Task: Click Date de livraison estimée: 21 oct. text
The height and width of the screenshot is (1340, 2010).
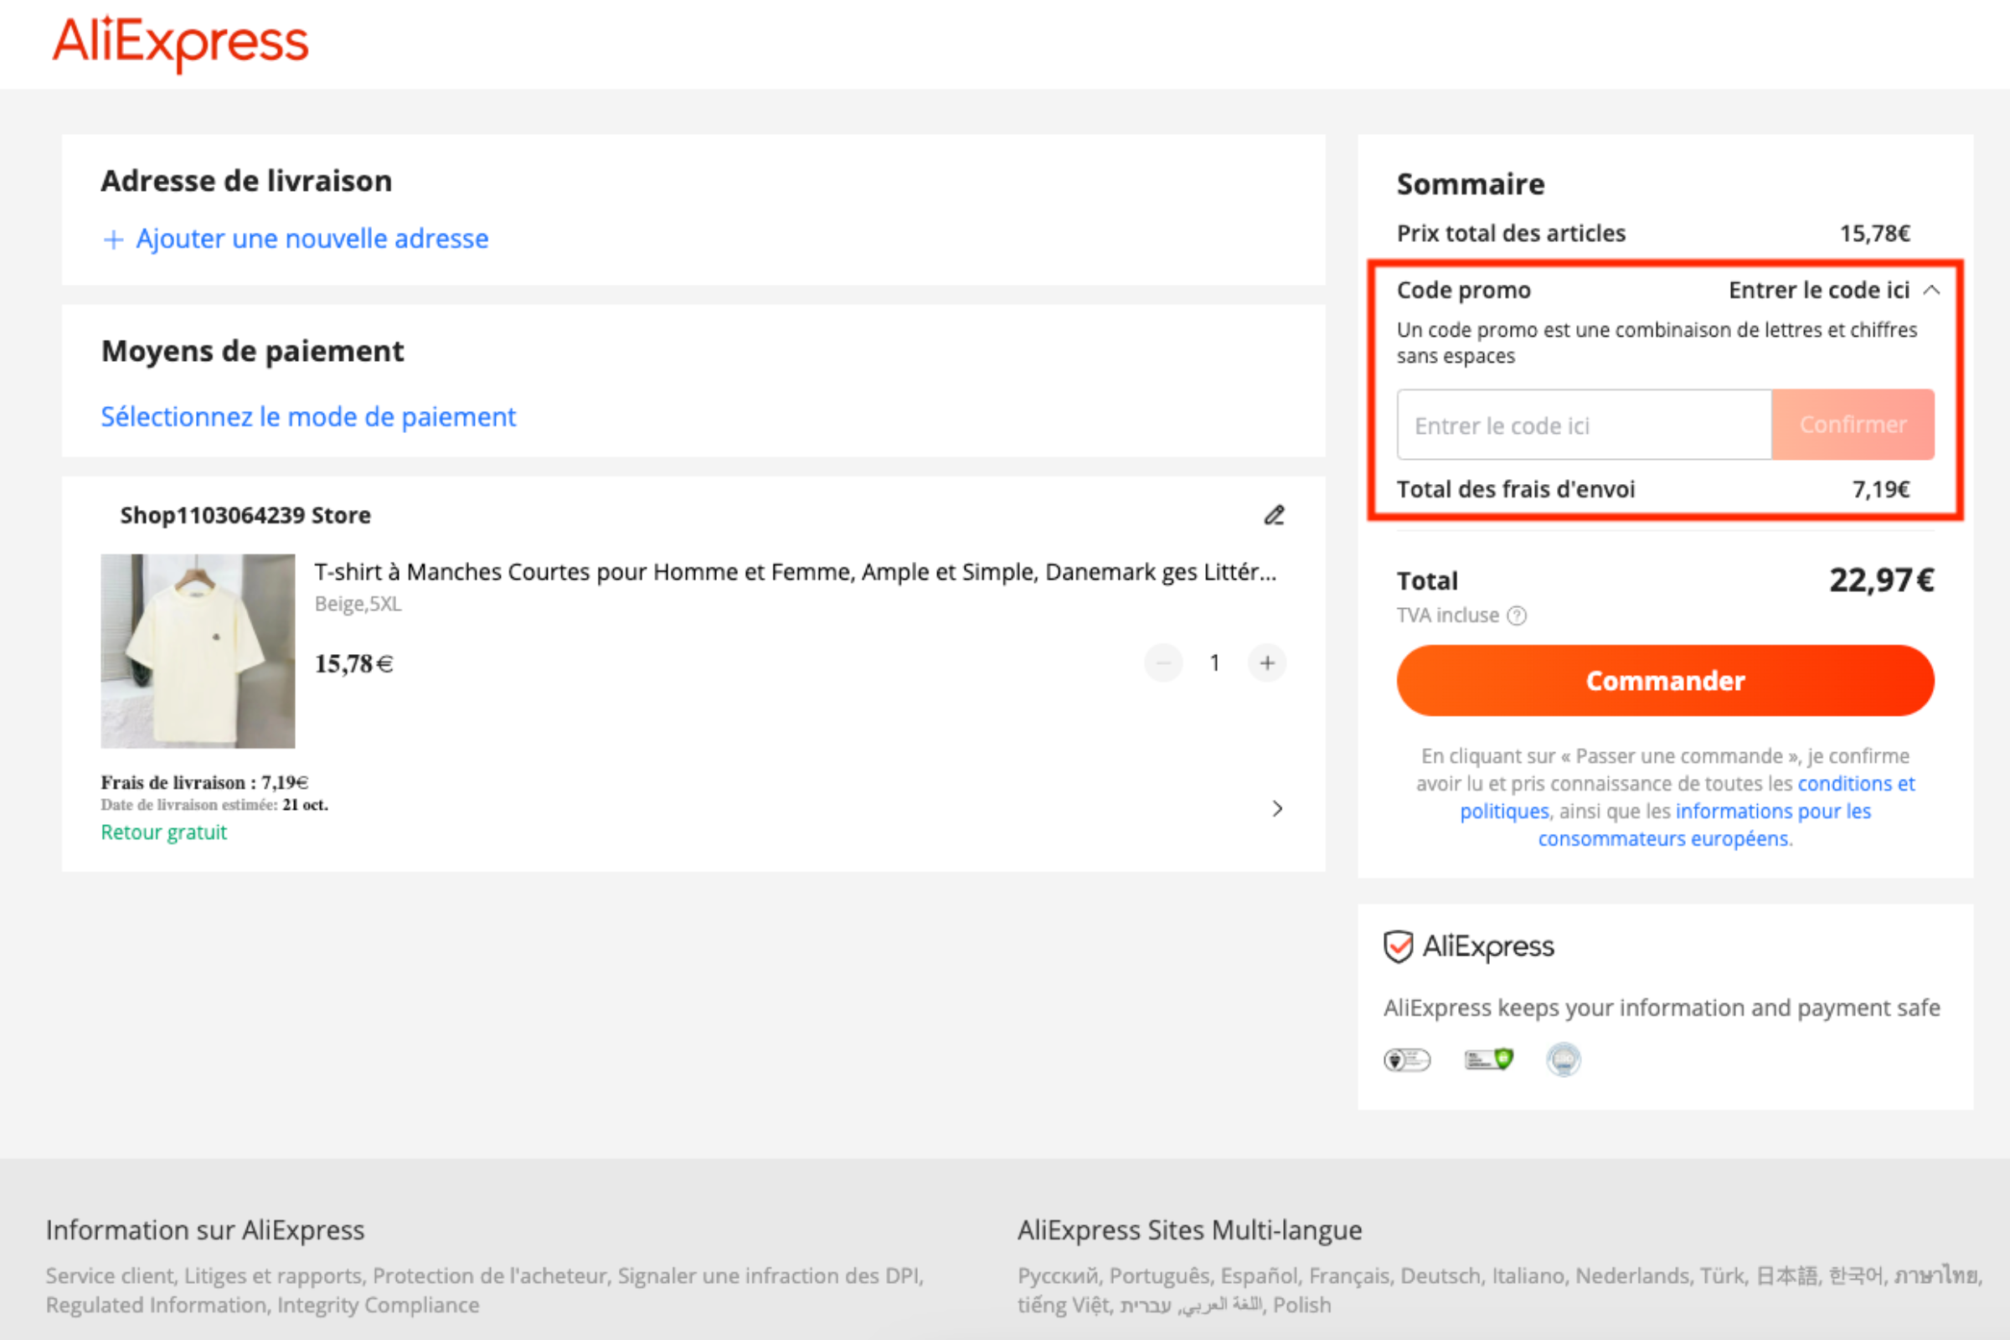Action: click(x=214, y=805)
